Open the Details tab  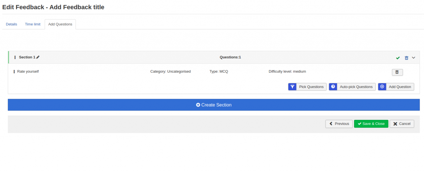click(x=12, y=24)
